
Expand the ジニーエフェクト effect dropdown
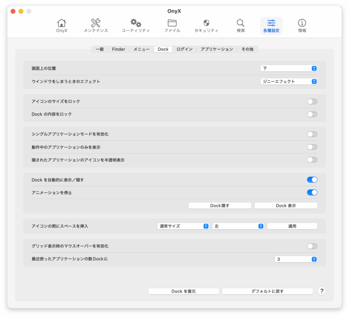tap(289, 82)
